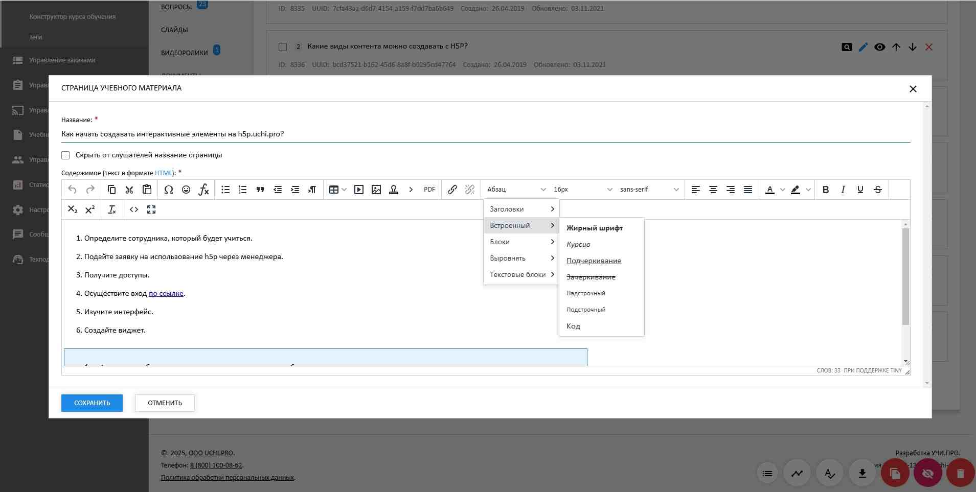Click the 'Отменить' button

165,403
